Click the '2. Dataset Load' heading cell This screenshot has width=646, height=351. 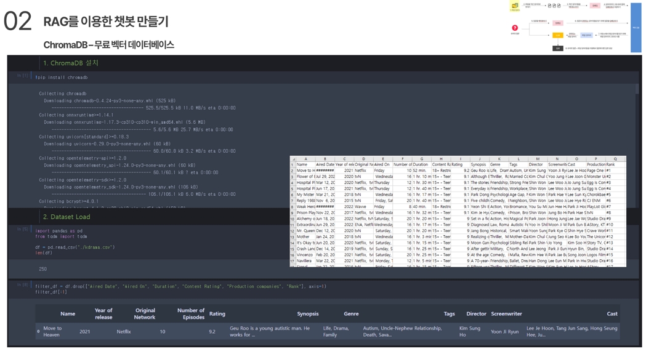click(x=67, y=217)
